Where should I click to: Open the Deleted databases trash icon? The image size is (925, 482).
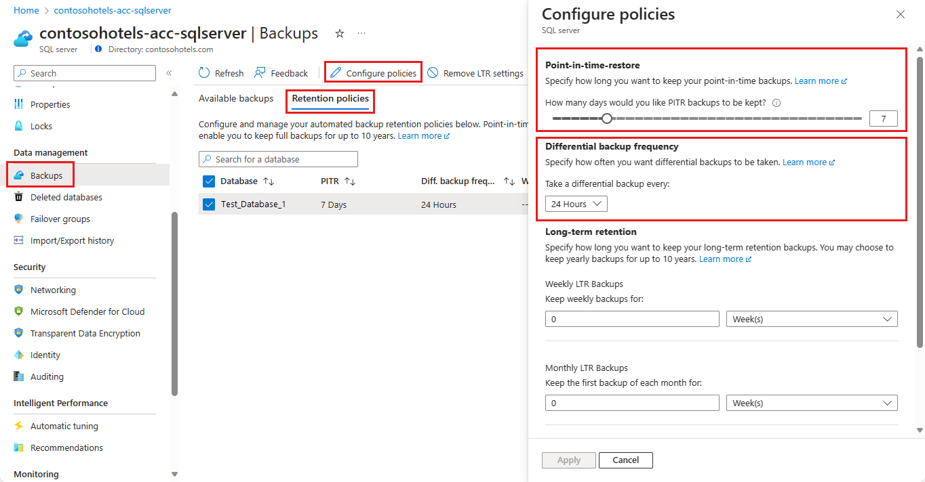click(x=19, y=197)
